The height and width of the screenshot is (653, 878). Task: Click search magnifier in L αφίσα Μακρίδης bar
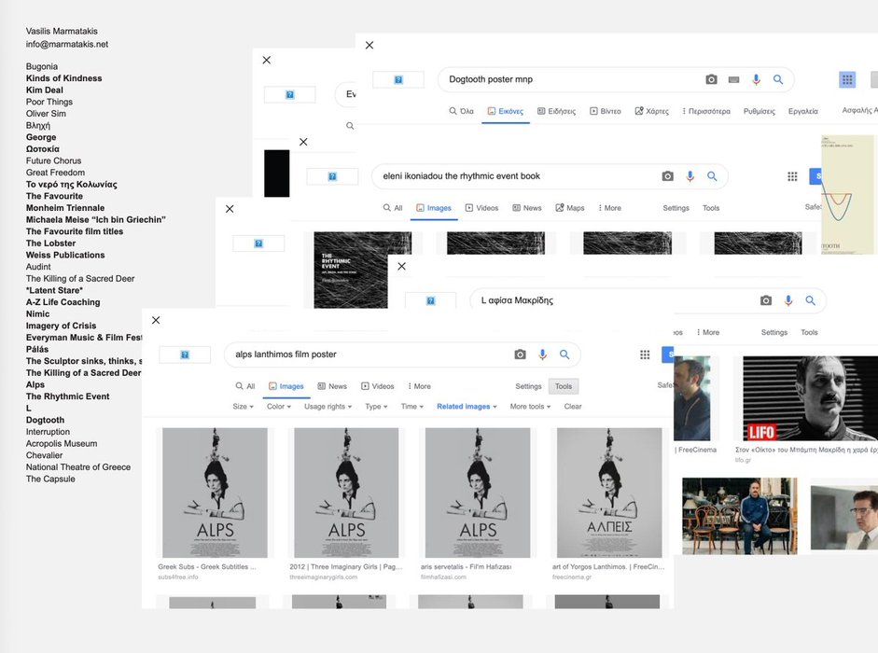(811, 300)
